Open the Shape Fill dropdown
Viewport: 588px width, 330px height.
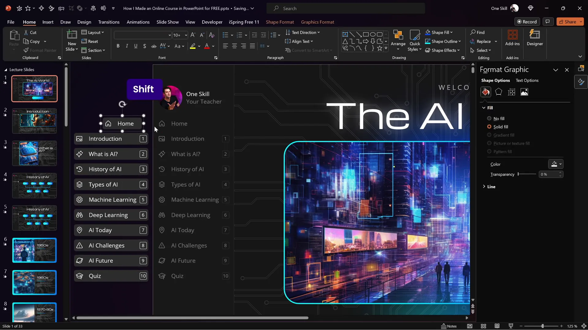point(451,32)
